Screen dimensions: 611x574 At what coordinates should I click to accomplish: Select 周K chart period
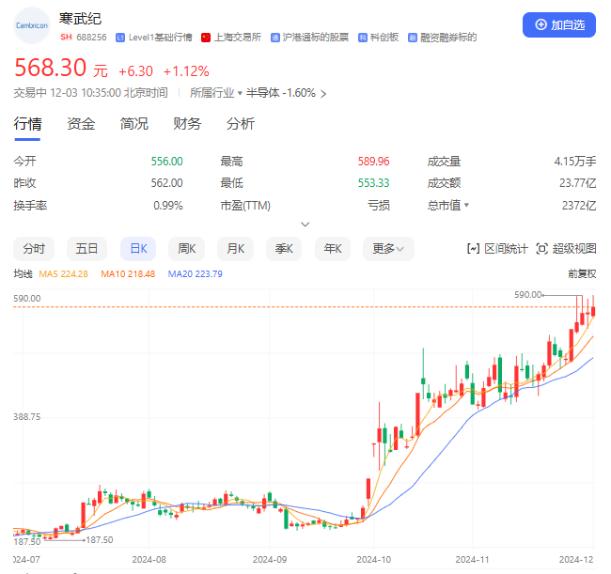coord(187,248)
